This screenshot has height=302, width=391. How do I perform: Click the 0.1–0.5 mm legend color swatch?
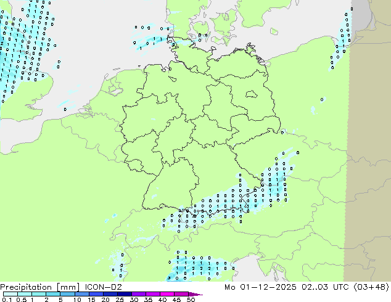pyautogui.click(x=10, y=294)
